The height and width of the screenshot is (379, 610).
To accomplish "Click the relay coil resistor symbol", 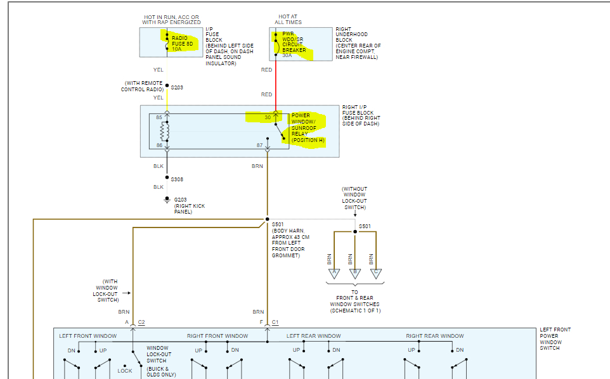I will click(165, 131).
